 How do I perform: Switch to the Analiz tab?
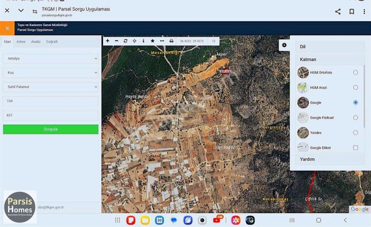point(36,42)
